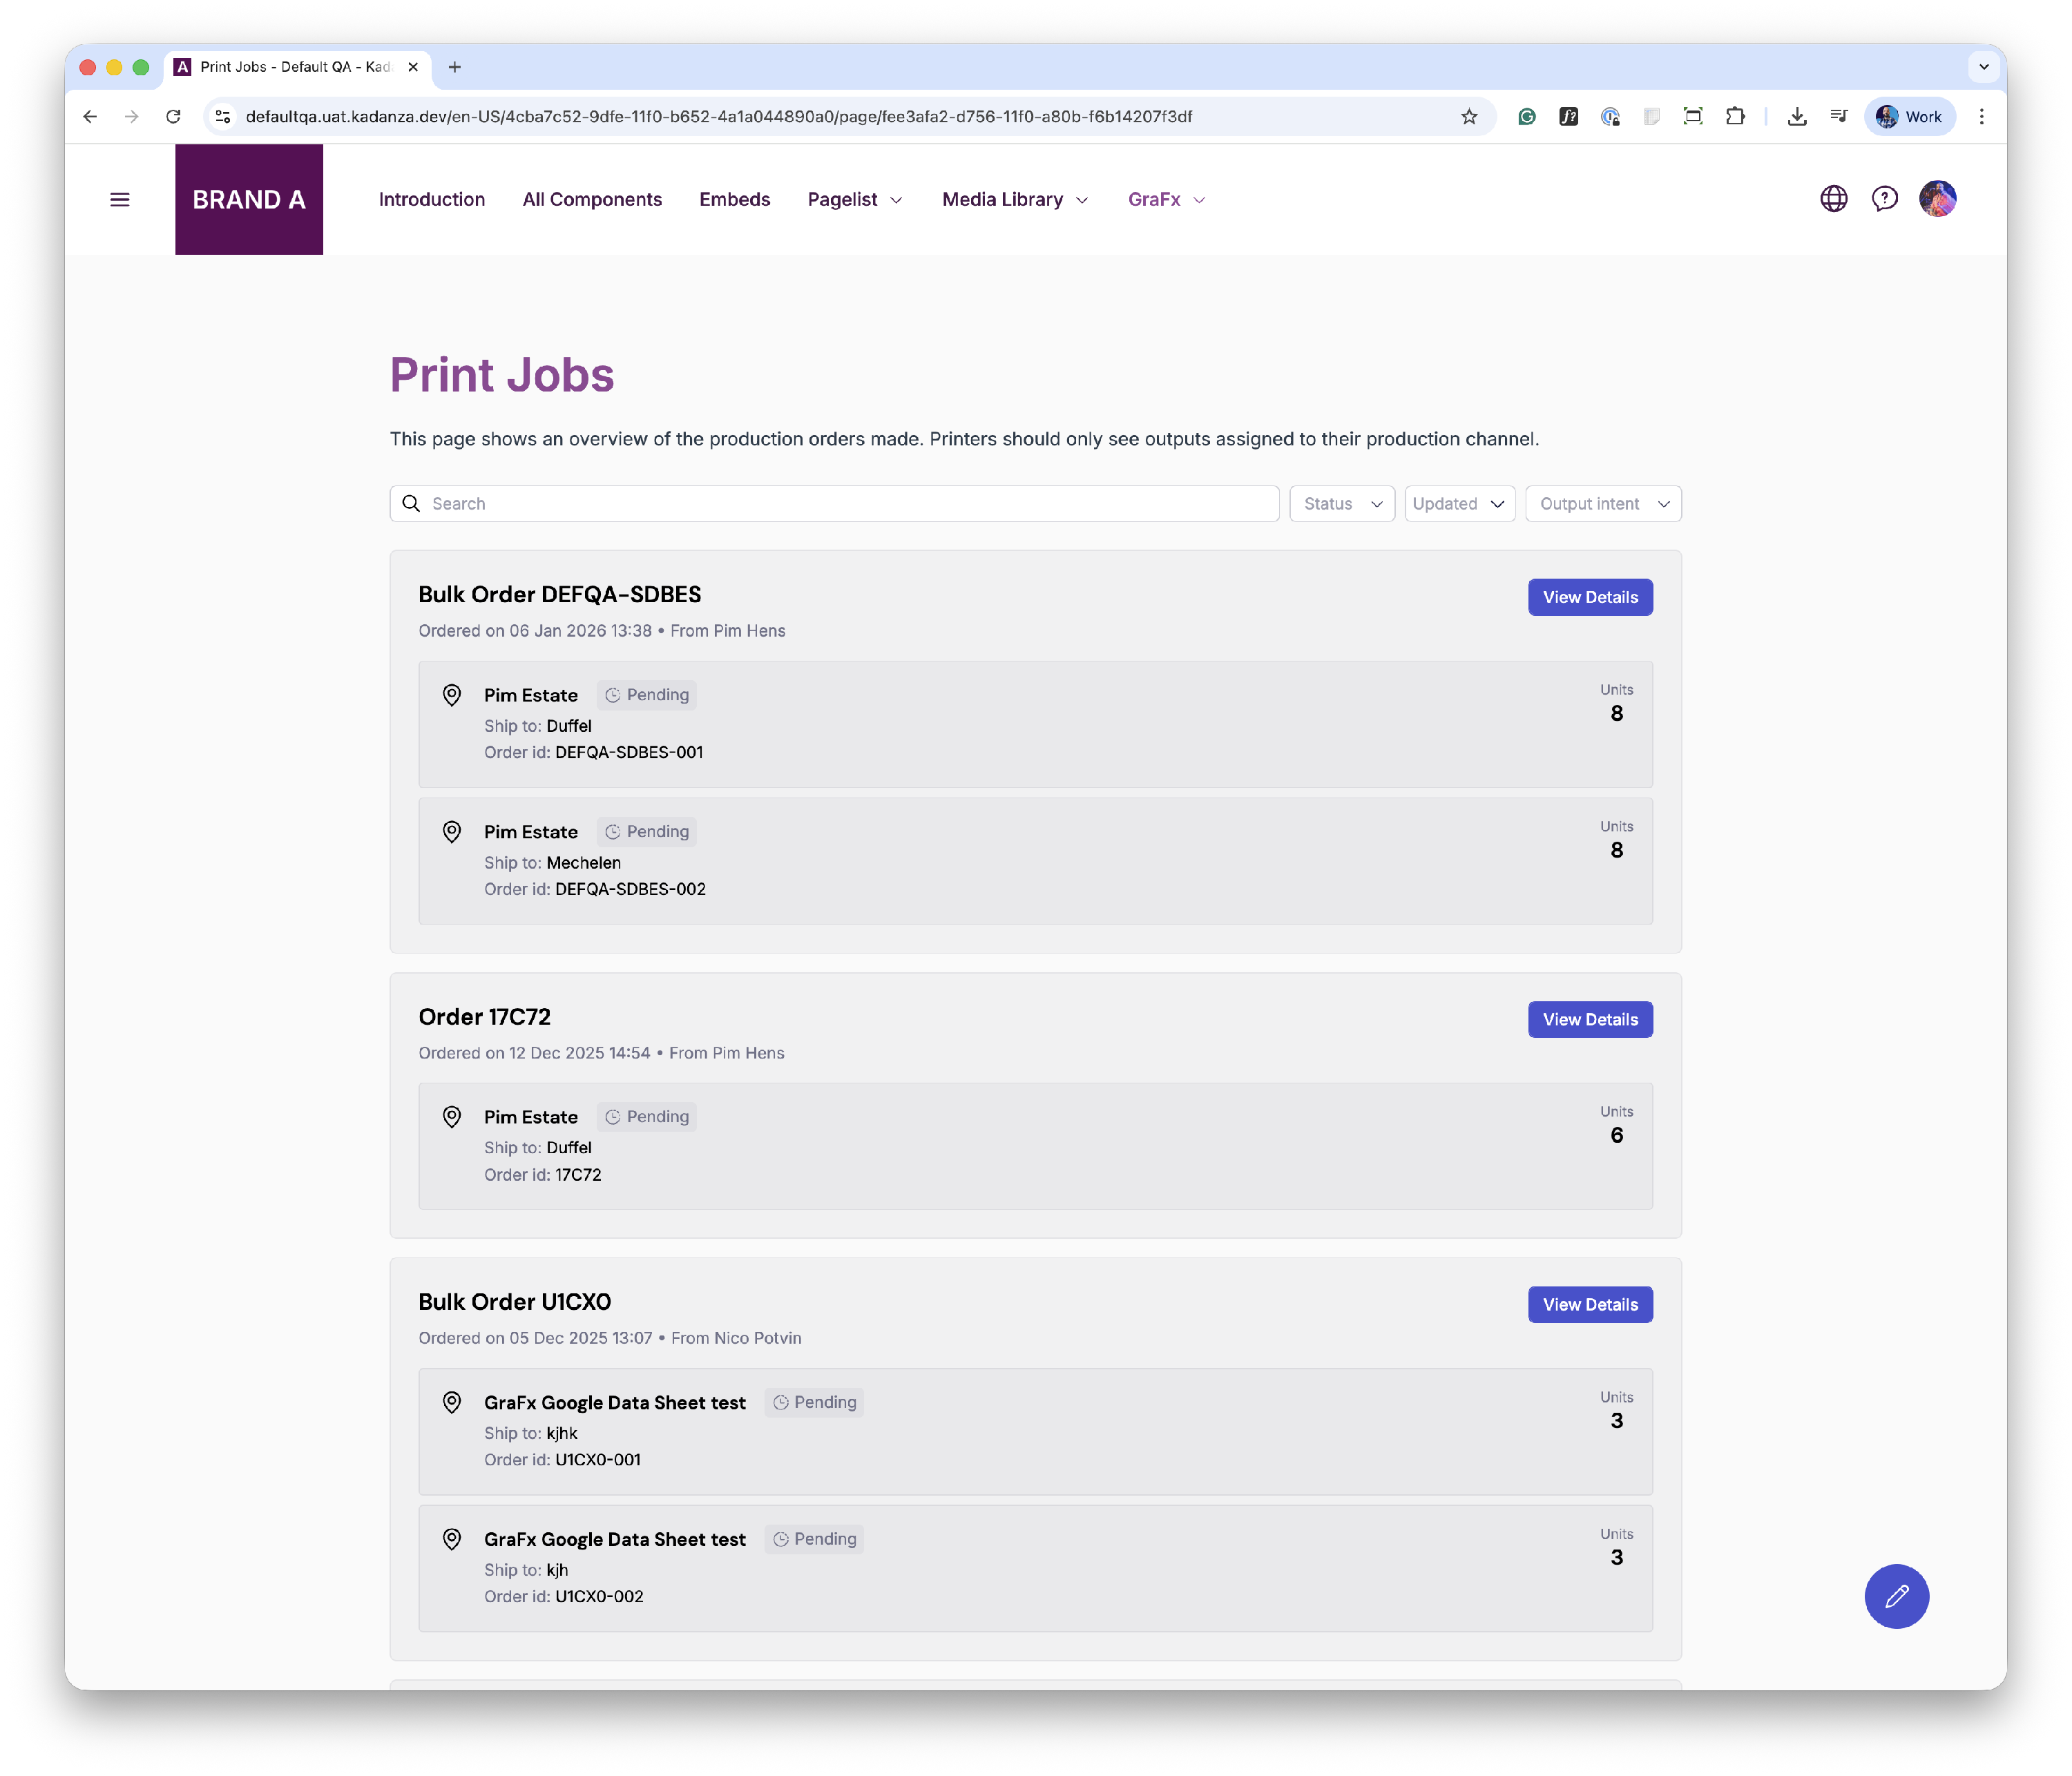Open the browser Extensions puzzle icon
2072x1776 pixels.
coord(1735,117)
